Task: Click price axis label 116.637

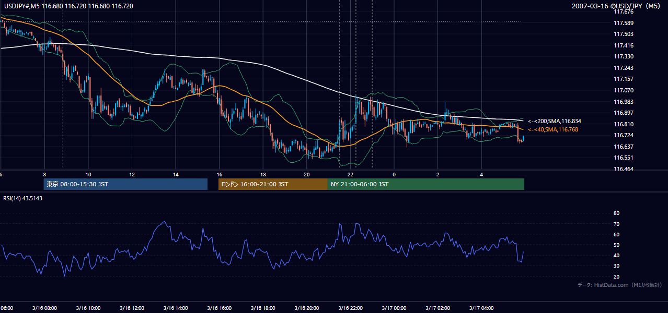Action: pos(623,147)
